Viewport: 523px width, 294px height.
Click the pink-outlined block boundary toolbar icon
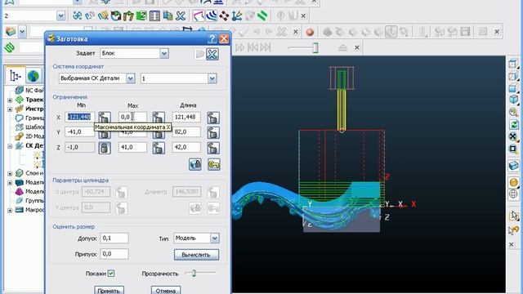[199, 16]
